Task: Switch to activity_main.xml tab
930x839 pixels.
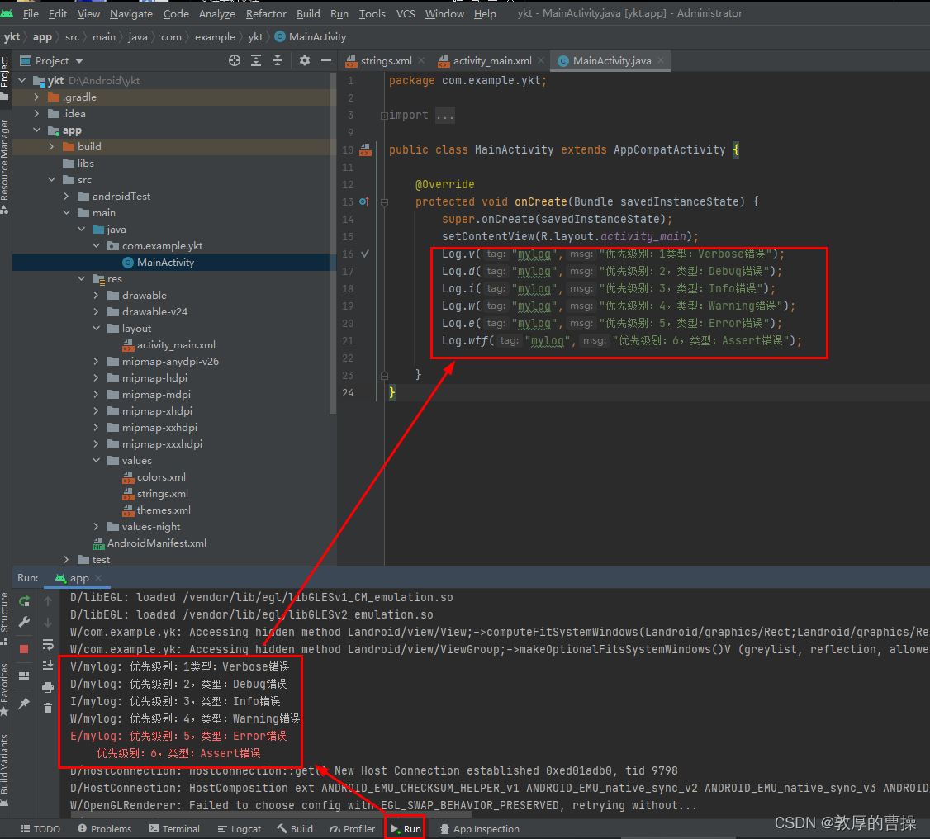Action: point(491,60)
